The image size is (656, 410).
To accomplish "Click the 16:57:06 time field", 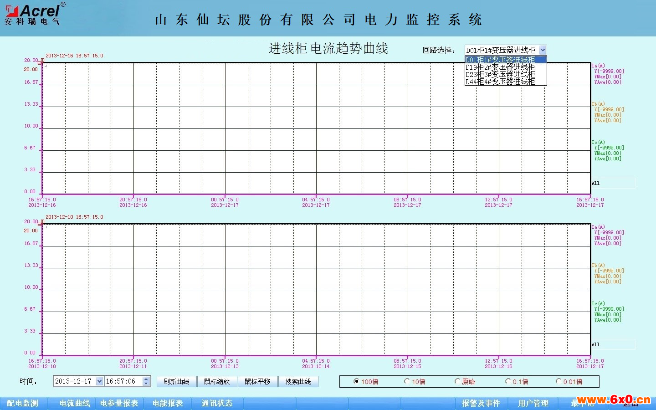I will point(123,381).
